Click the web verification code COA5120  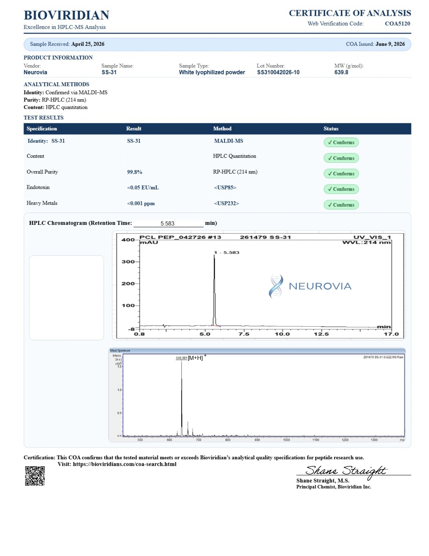[397, 24]
